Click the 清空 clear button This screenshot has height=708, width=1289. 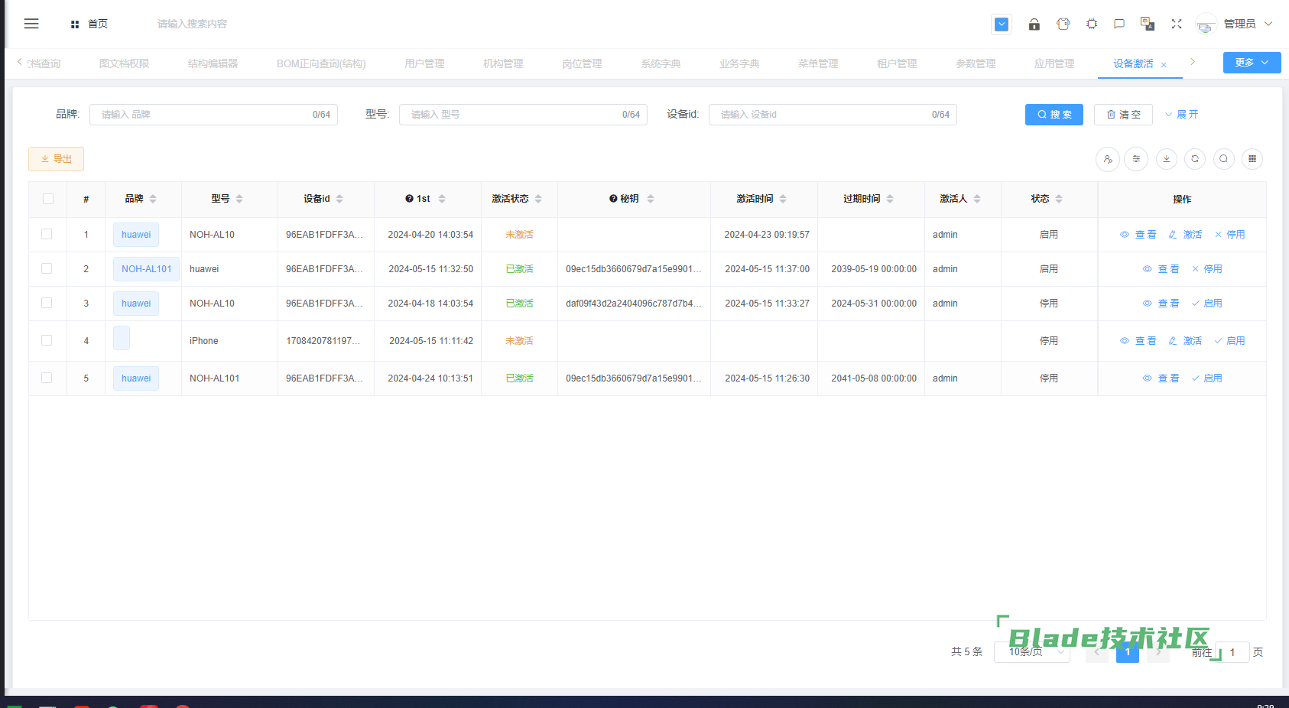(x=1123, y=115)
